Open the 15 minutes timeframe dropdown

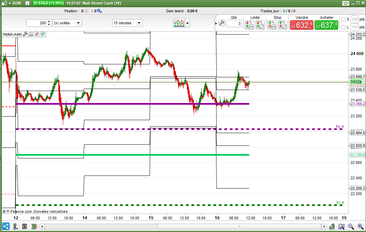[127, 23]
